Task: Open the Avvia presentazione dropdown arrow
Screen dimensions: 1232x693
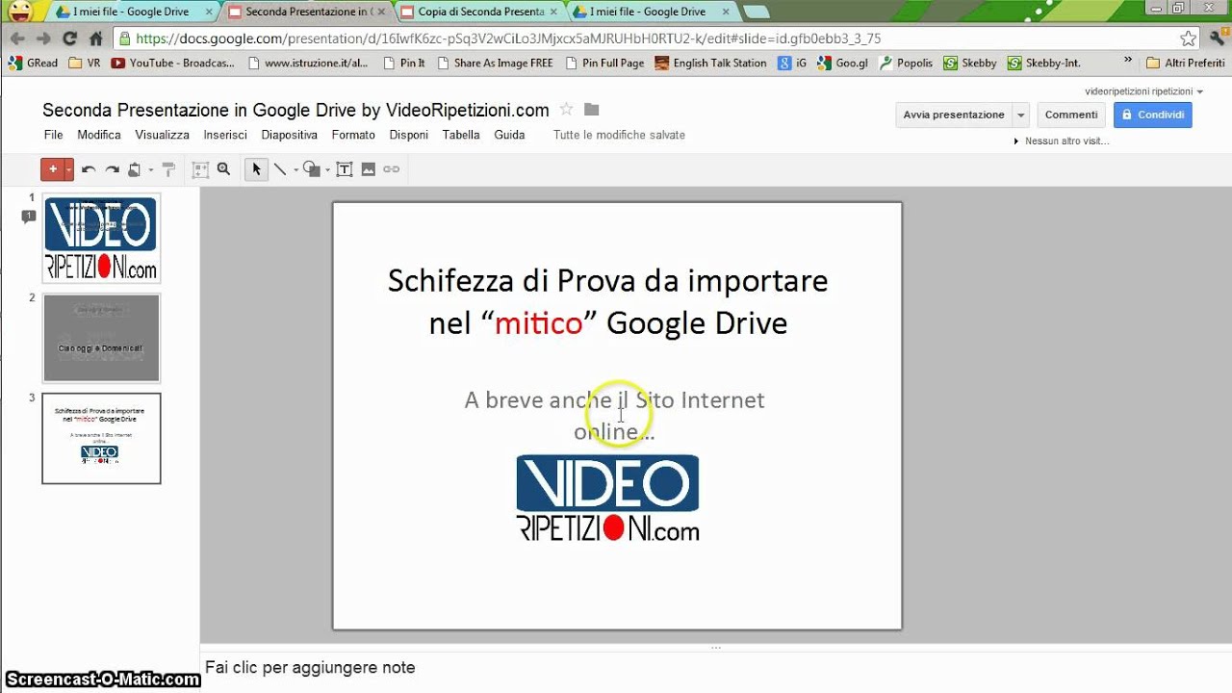Action: coord(1020,115)
